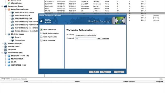Toggle Step 3 Agent Mode checkbox
The image size is (165, 93).
[x=41, y=37]
